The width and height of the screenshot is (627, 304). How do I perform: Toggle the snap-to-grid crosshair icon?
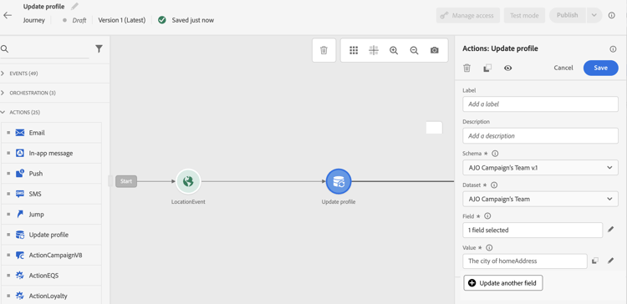pos(374,50)
